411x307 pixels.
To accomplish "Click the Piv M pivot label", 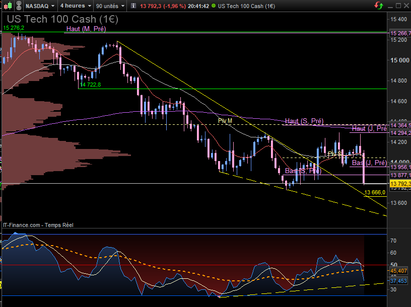I will pos(225,121).
